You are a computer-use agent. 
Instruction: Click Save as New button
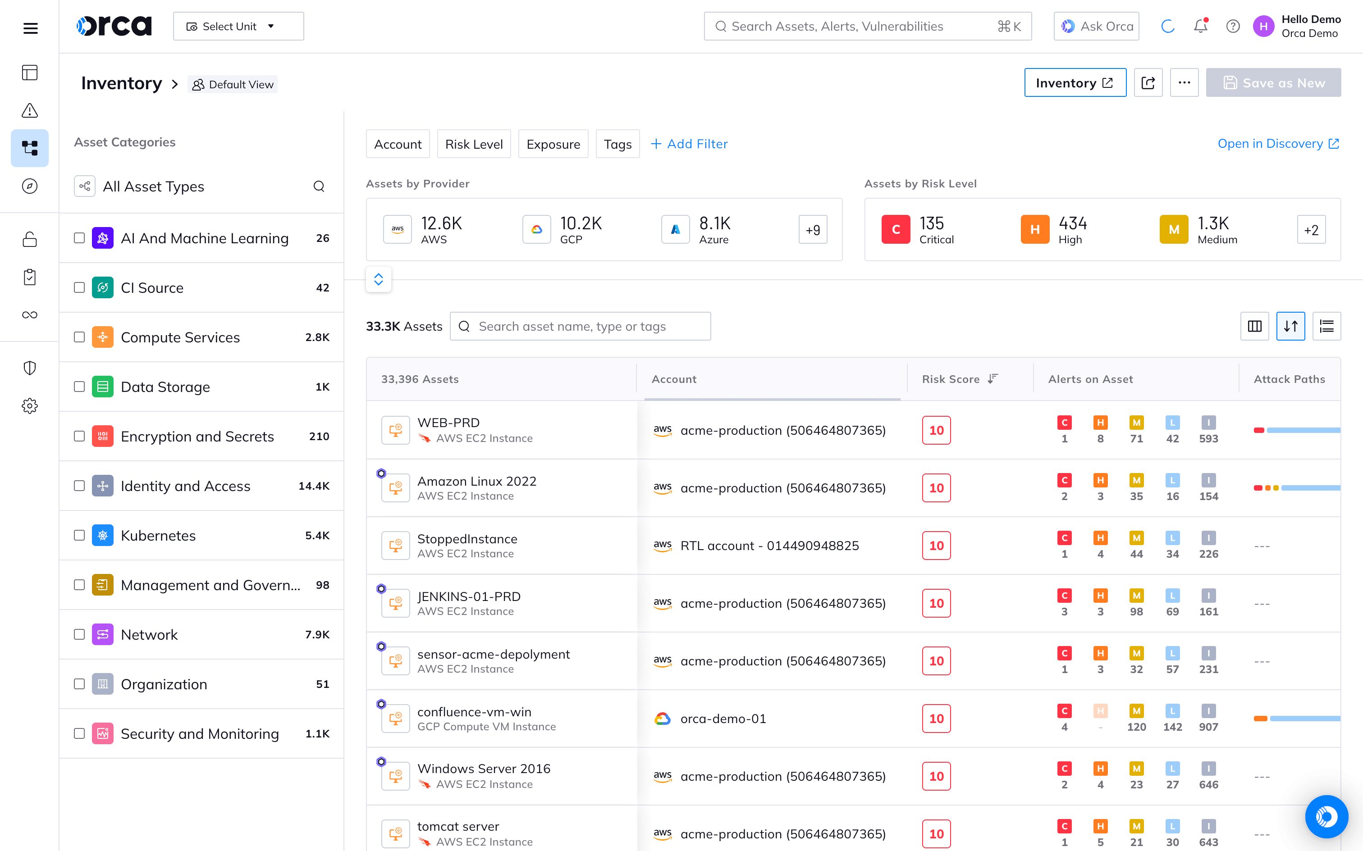pos(1273,83)
